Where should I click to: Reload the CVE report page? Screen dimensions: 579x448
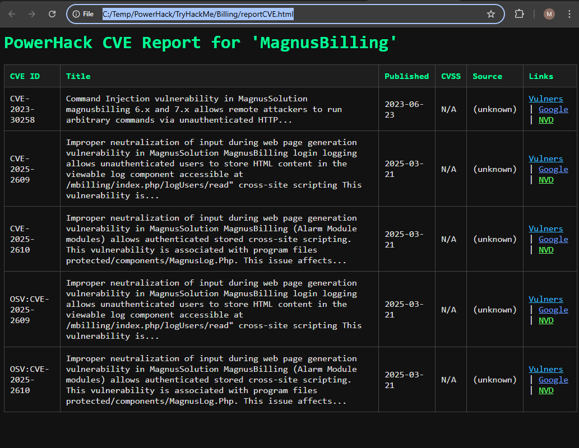[52, 14]
